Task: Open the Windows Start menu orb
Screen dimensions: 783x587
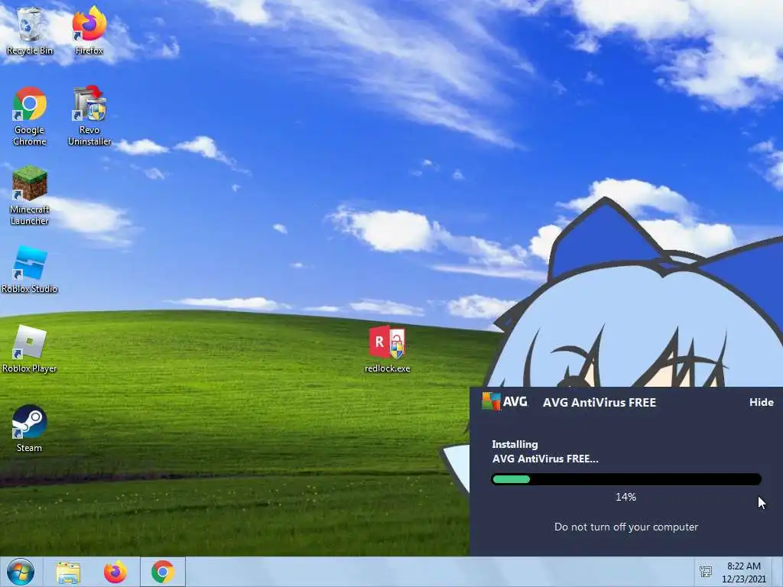Action: [21, 572]
